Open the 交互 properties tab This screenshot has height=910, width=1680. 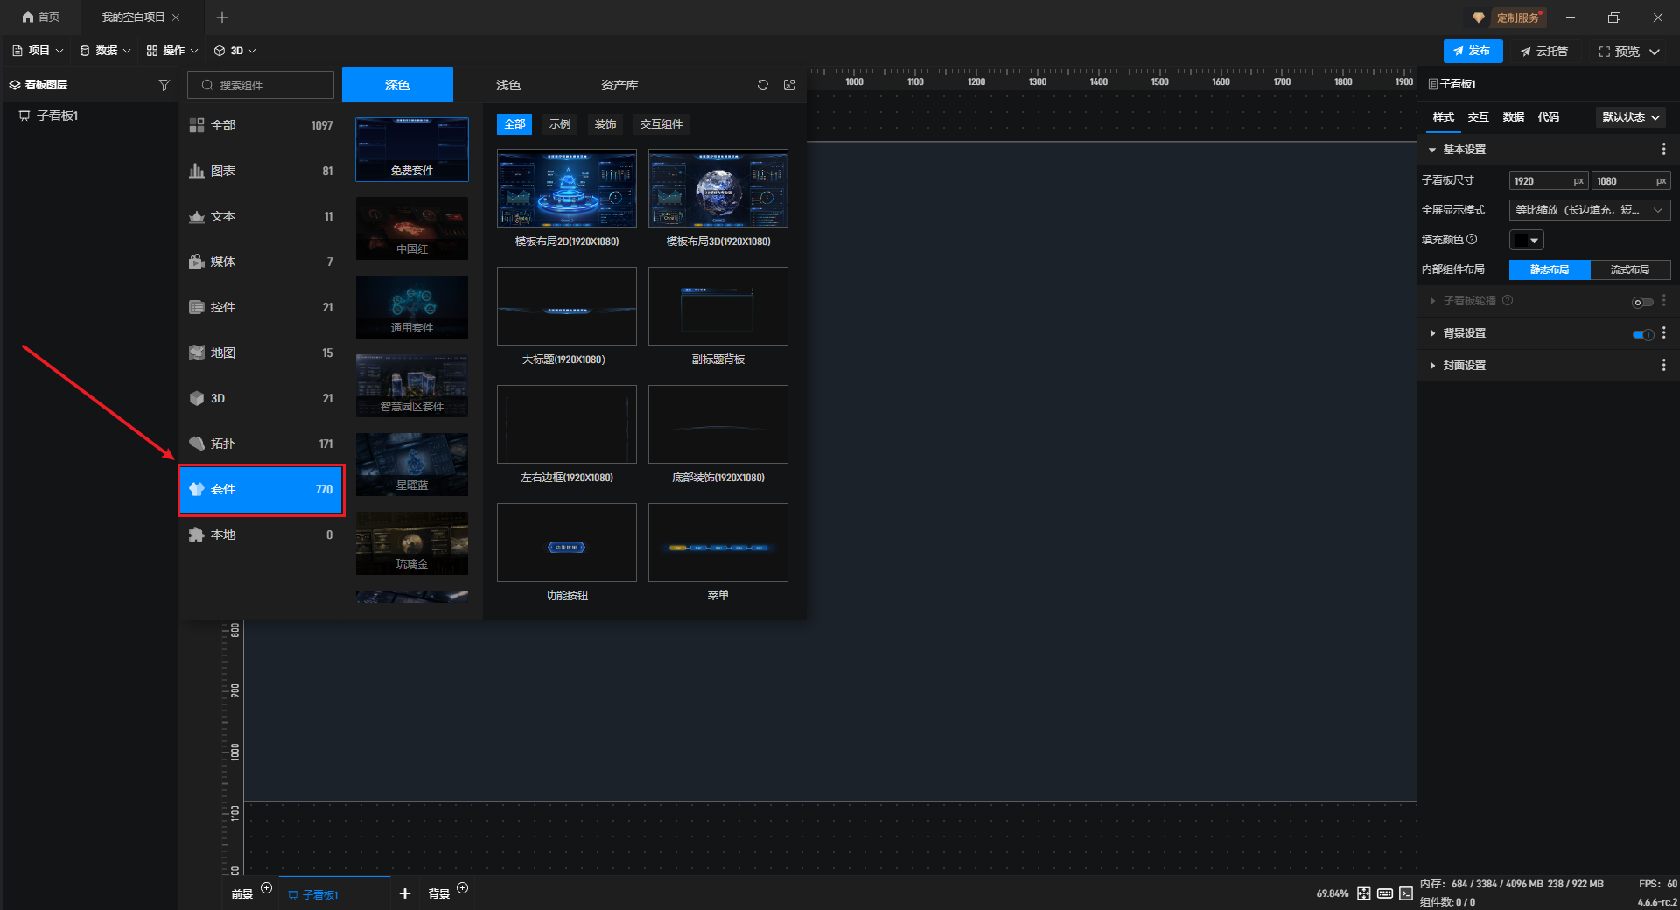[x=1478, y=117]
